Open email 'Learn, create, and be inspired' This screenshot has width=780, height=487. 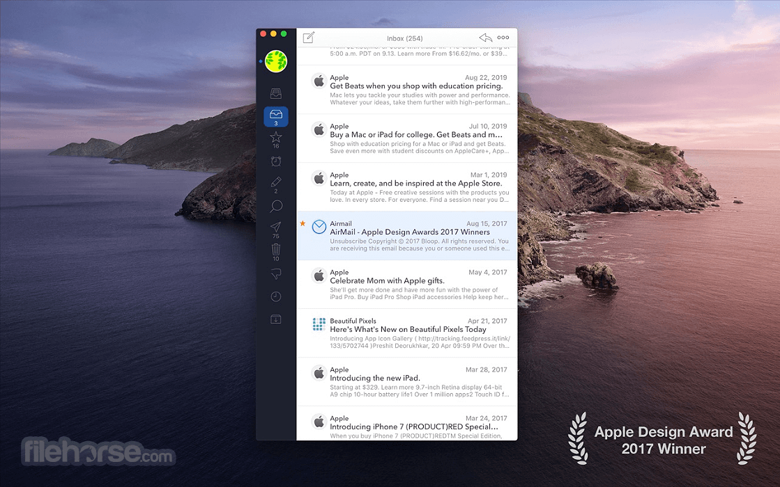(x=407, y=187)
